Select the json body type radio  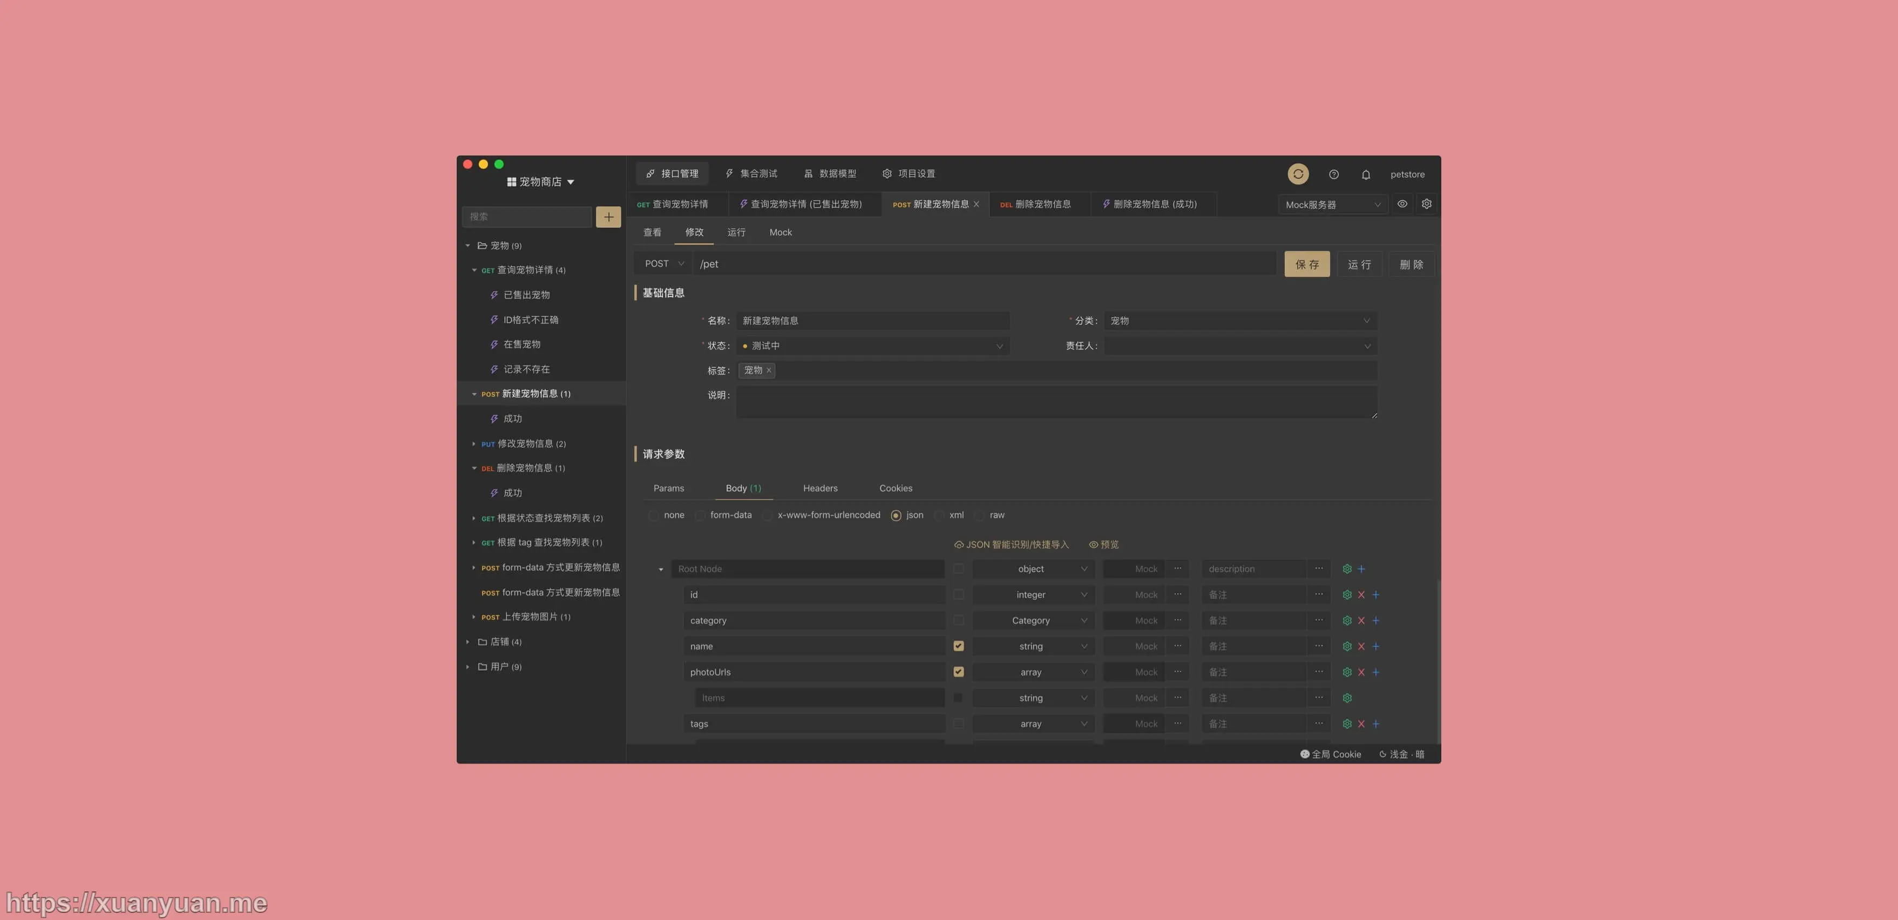tap(896, 515)
